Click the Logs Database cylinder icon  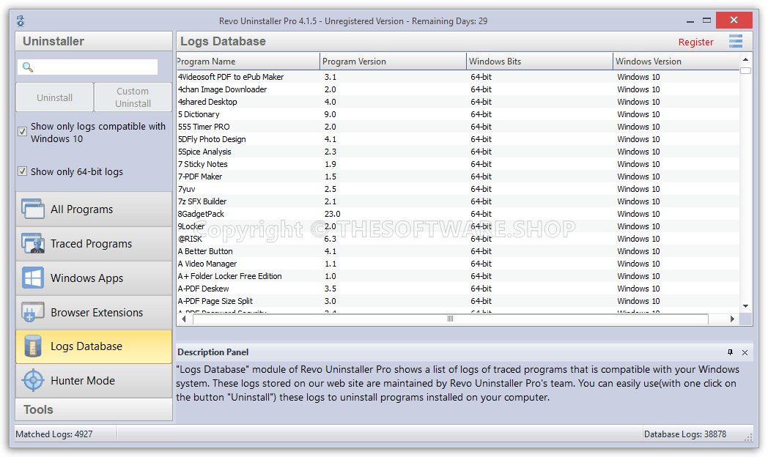(33, 346)
